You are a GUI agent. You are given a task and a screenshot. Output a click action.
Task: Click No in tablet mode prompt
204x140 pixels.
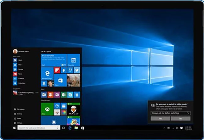pyautogui.click(x=181, y=119)
